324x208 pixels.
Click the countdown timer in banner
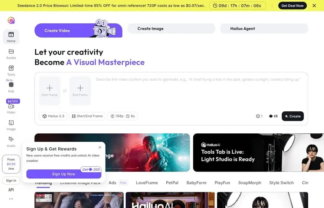pyautogui.click(x=237, y=6)
